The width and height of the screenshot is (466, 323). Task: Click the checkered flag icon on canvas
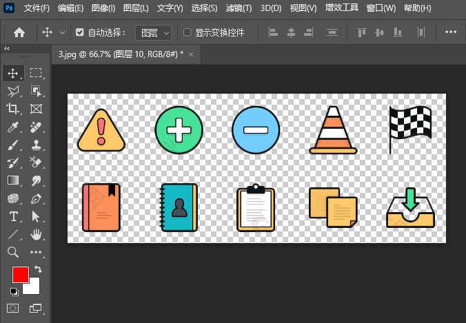410,129
